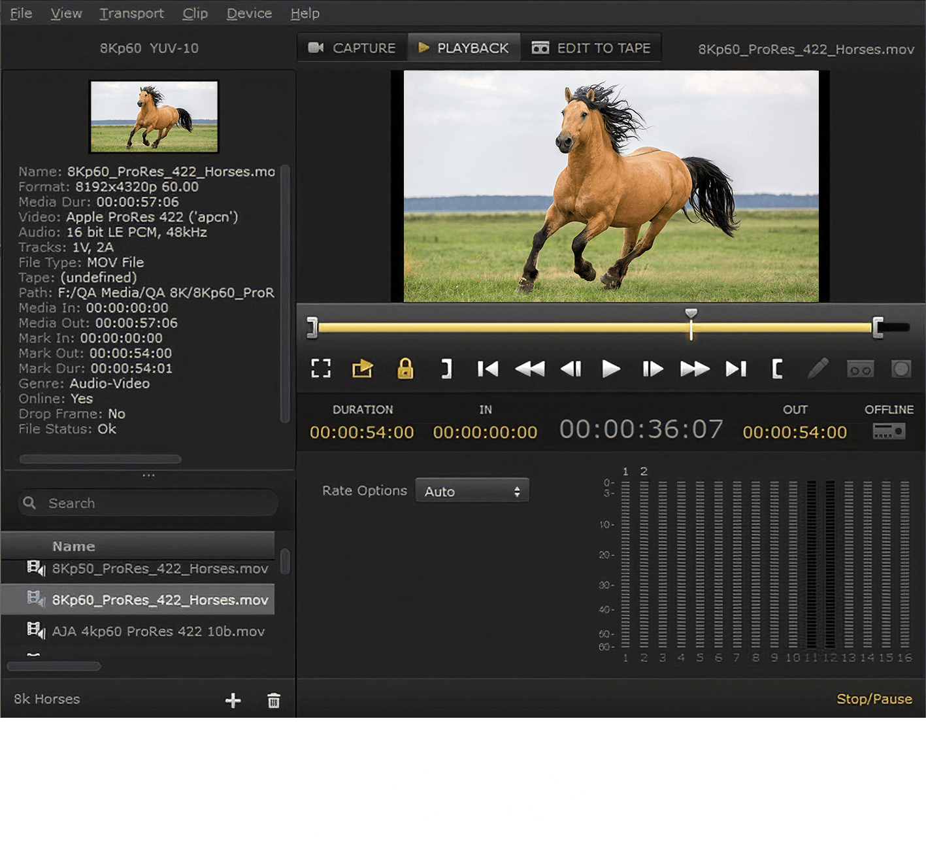Click the rewind button
This screenshot has width=926, height=859.
(x=529, y=369)
